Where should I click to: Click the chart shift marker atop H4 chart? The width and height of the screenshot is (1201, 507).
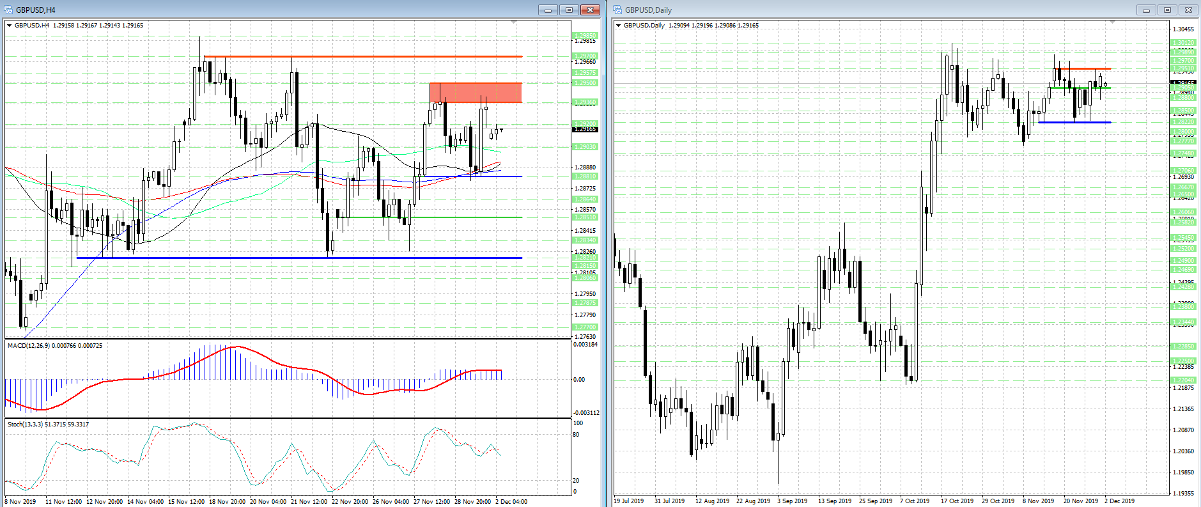click(513, 22)
